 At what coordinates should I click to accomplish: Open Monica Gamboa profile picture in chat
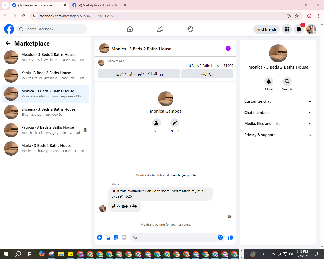point(166,99)
